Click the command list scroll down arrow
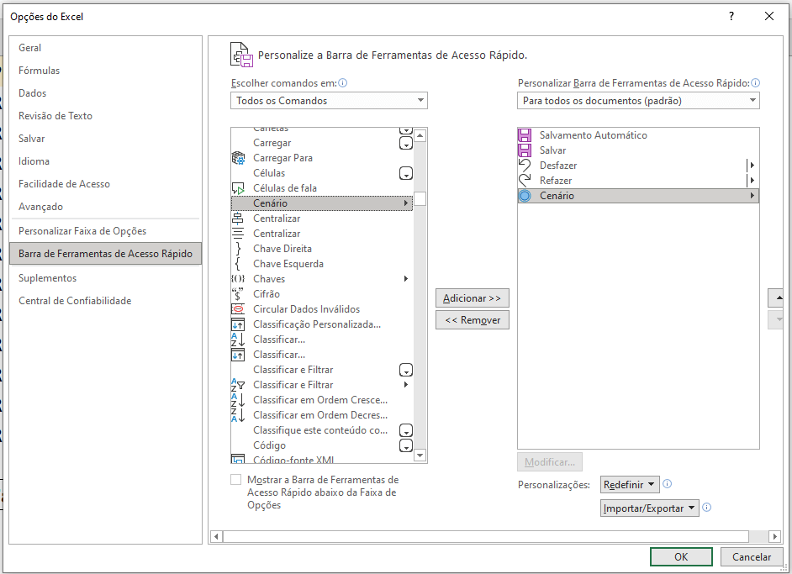 point(420,456)
